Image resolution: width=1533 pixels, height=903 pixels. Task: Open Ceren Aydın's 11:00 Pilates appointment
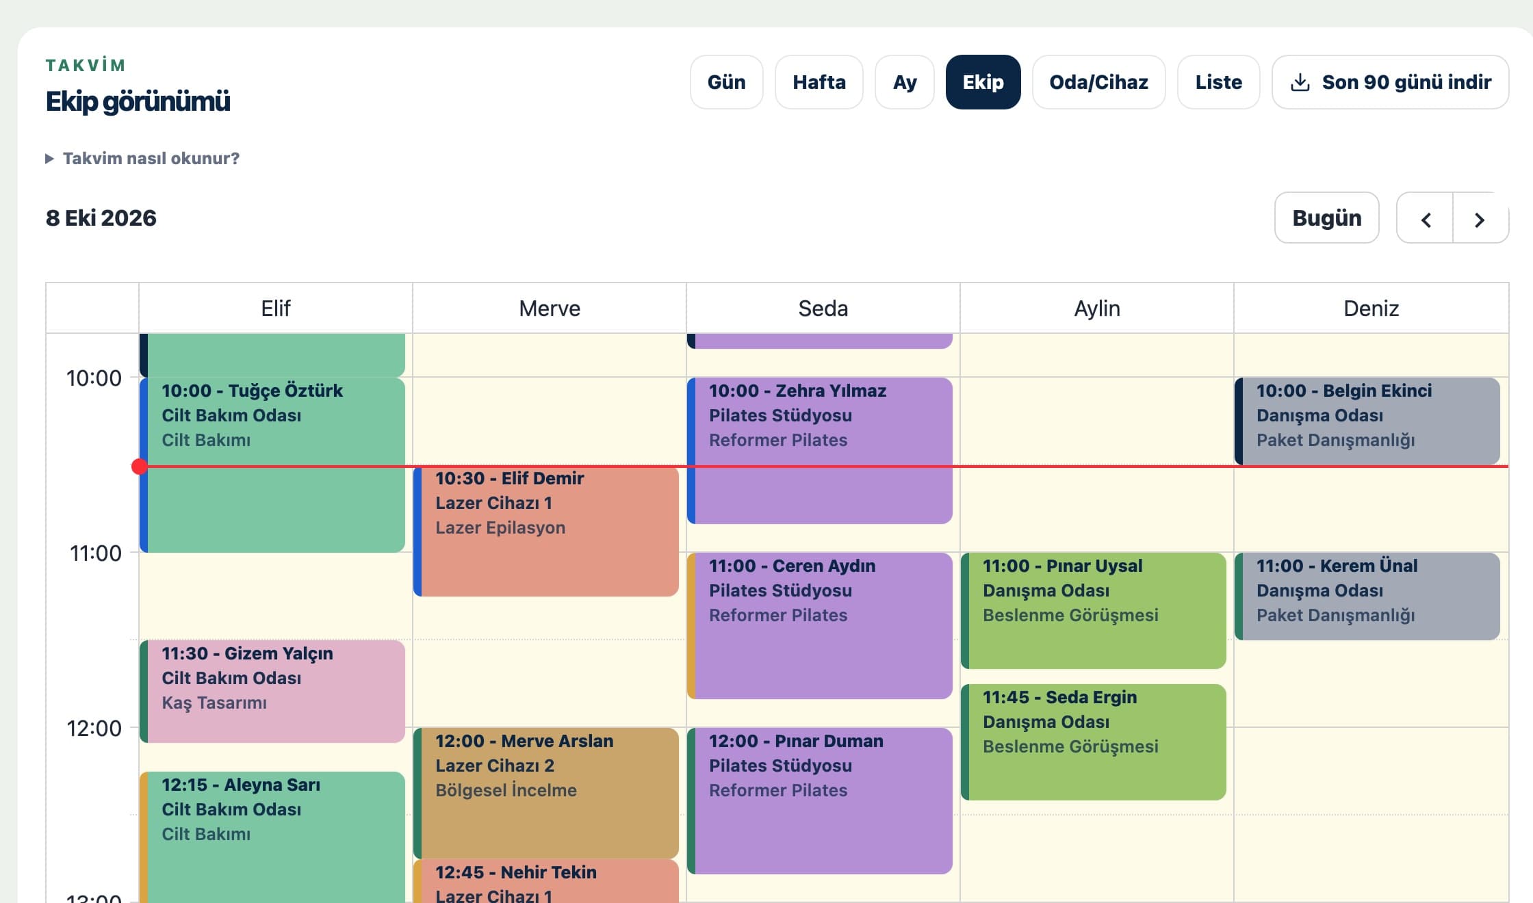tap(820, 626)
